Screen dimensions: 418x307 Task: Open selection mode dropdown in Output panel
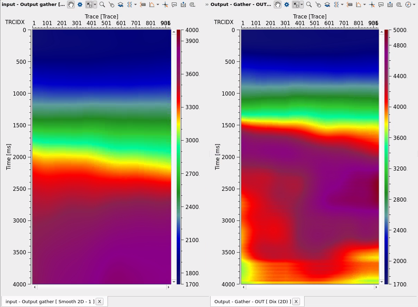(301, 5)
